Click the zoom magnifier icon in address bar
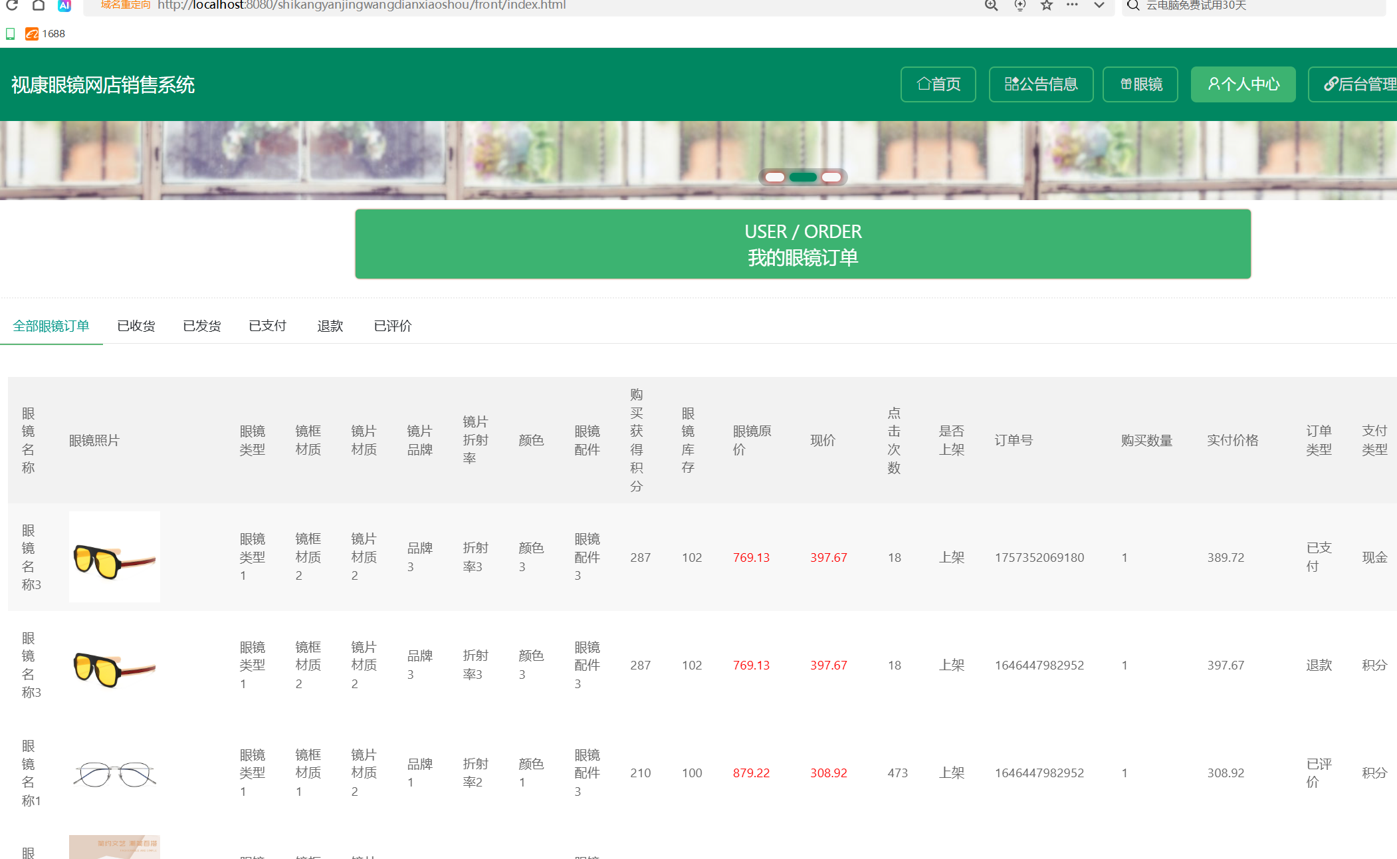 click(991, 5)
